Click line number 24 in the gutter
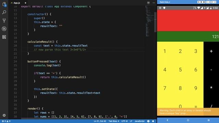This screenshot has width=219, height=123. (x=15, y=61)
